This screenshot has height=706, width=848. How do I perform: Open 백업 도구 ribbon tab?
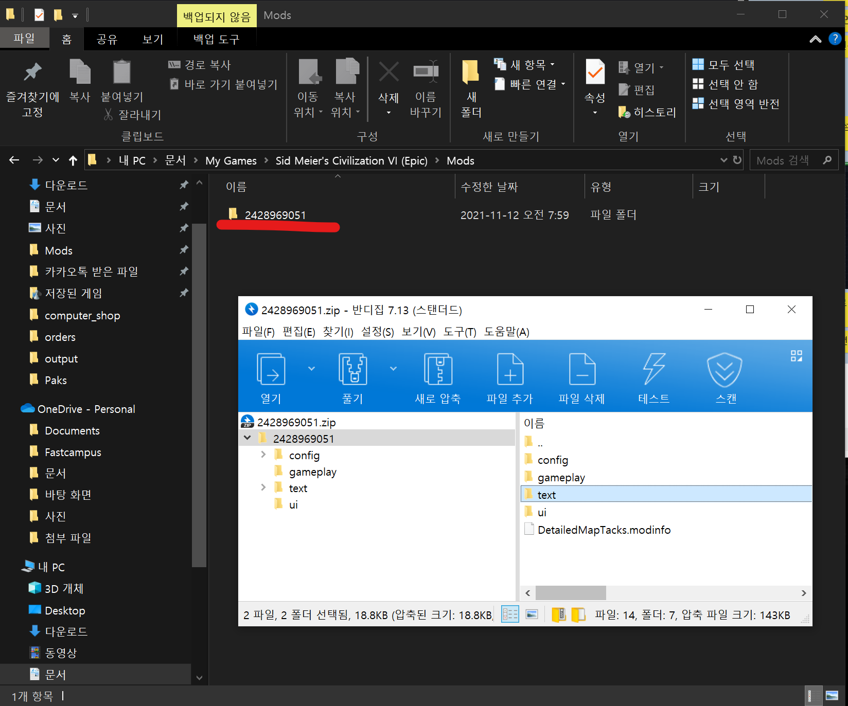tap(217, 39)
